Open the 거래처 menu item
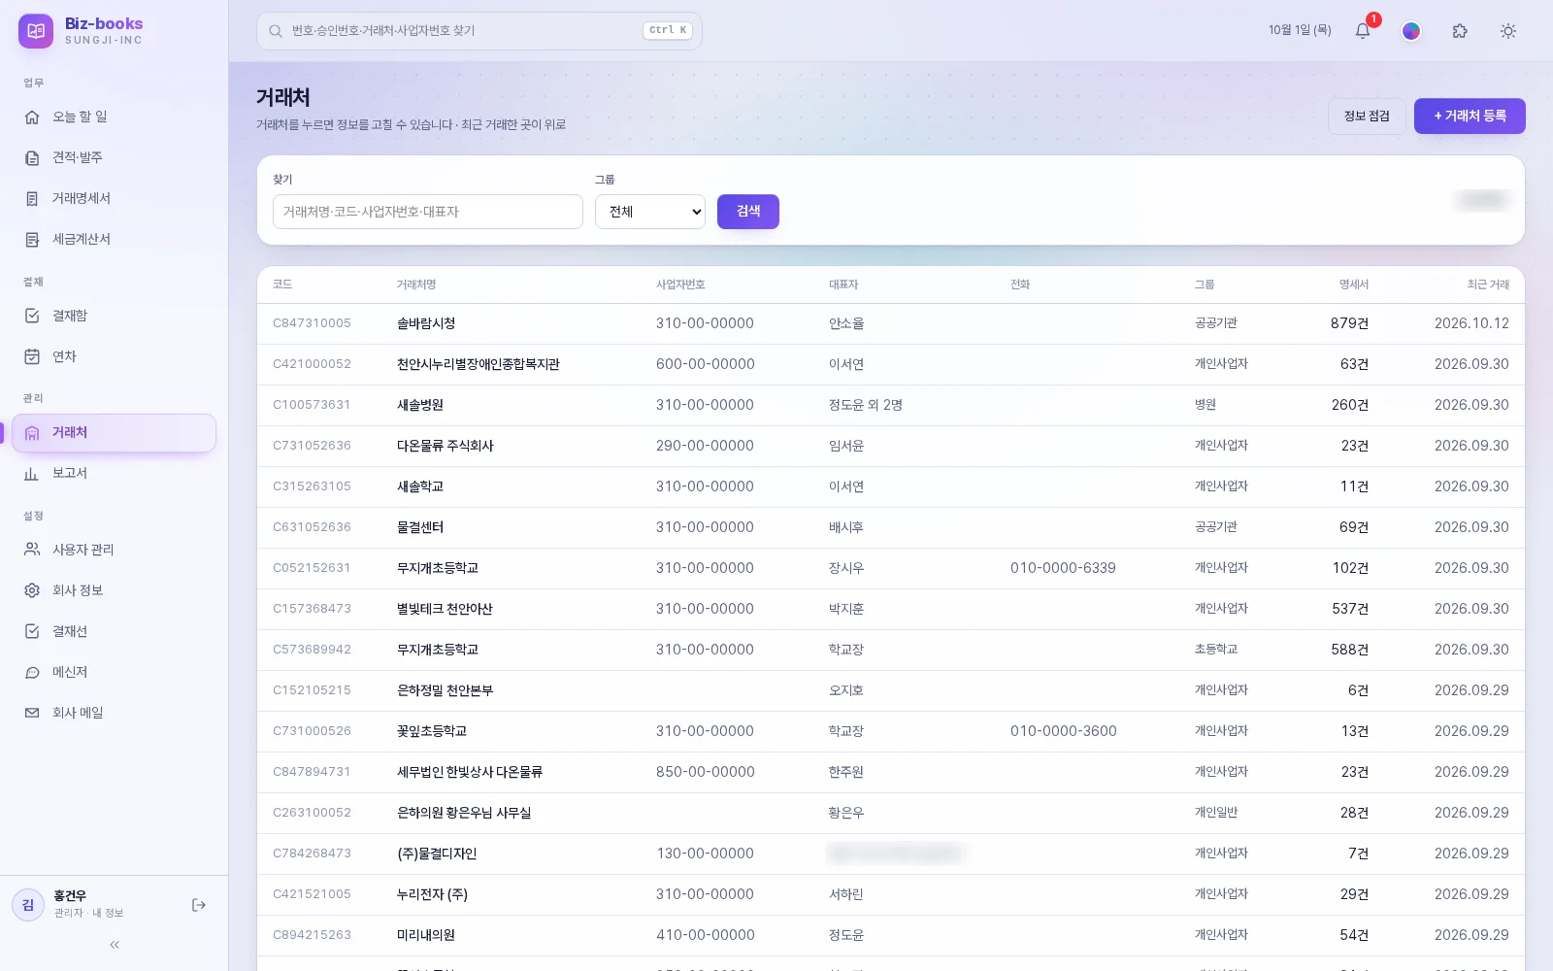 (114, 433)
